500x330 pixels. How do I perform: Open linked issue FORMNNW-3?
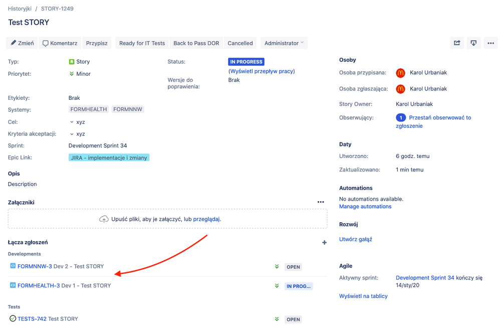tap(35, 266)
